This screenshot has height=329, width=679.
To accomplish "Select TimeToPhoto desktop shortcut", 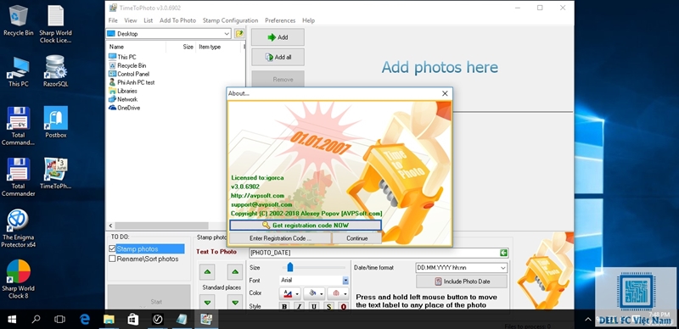I will (55, 173).
